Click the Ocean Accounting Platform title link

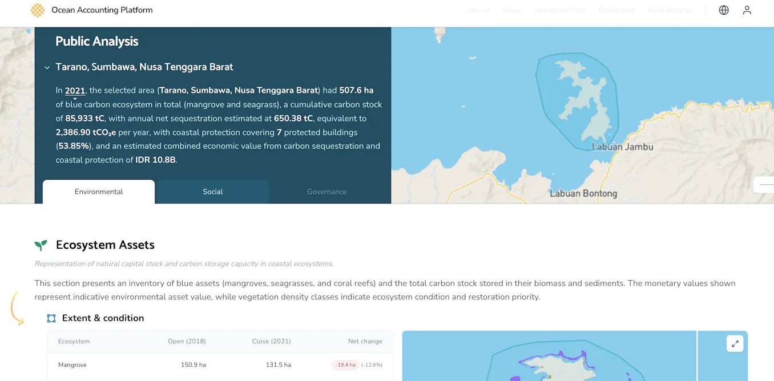[102, 10]
